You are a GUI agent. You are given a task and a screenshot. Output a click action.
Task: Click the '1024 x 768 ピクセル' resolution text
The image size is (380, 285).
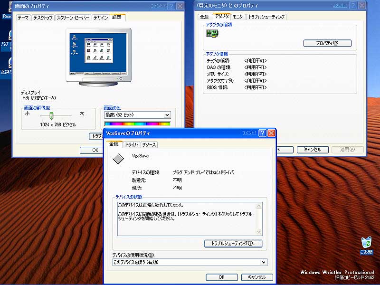point(58,124)
